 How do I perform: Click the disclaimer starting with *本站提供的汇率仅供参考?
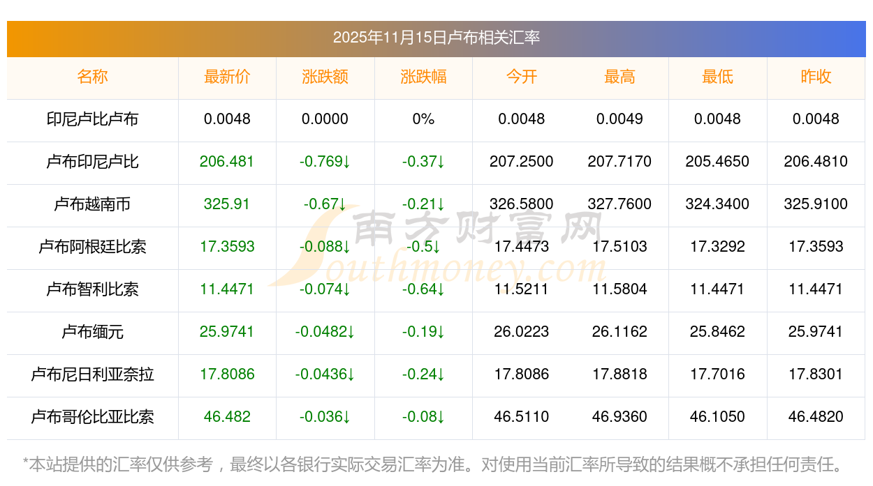click(x=432, y=464)
